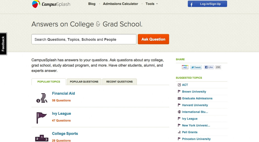
Task: Open the Brown University suggested topic
Action: 194,92
